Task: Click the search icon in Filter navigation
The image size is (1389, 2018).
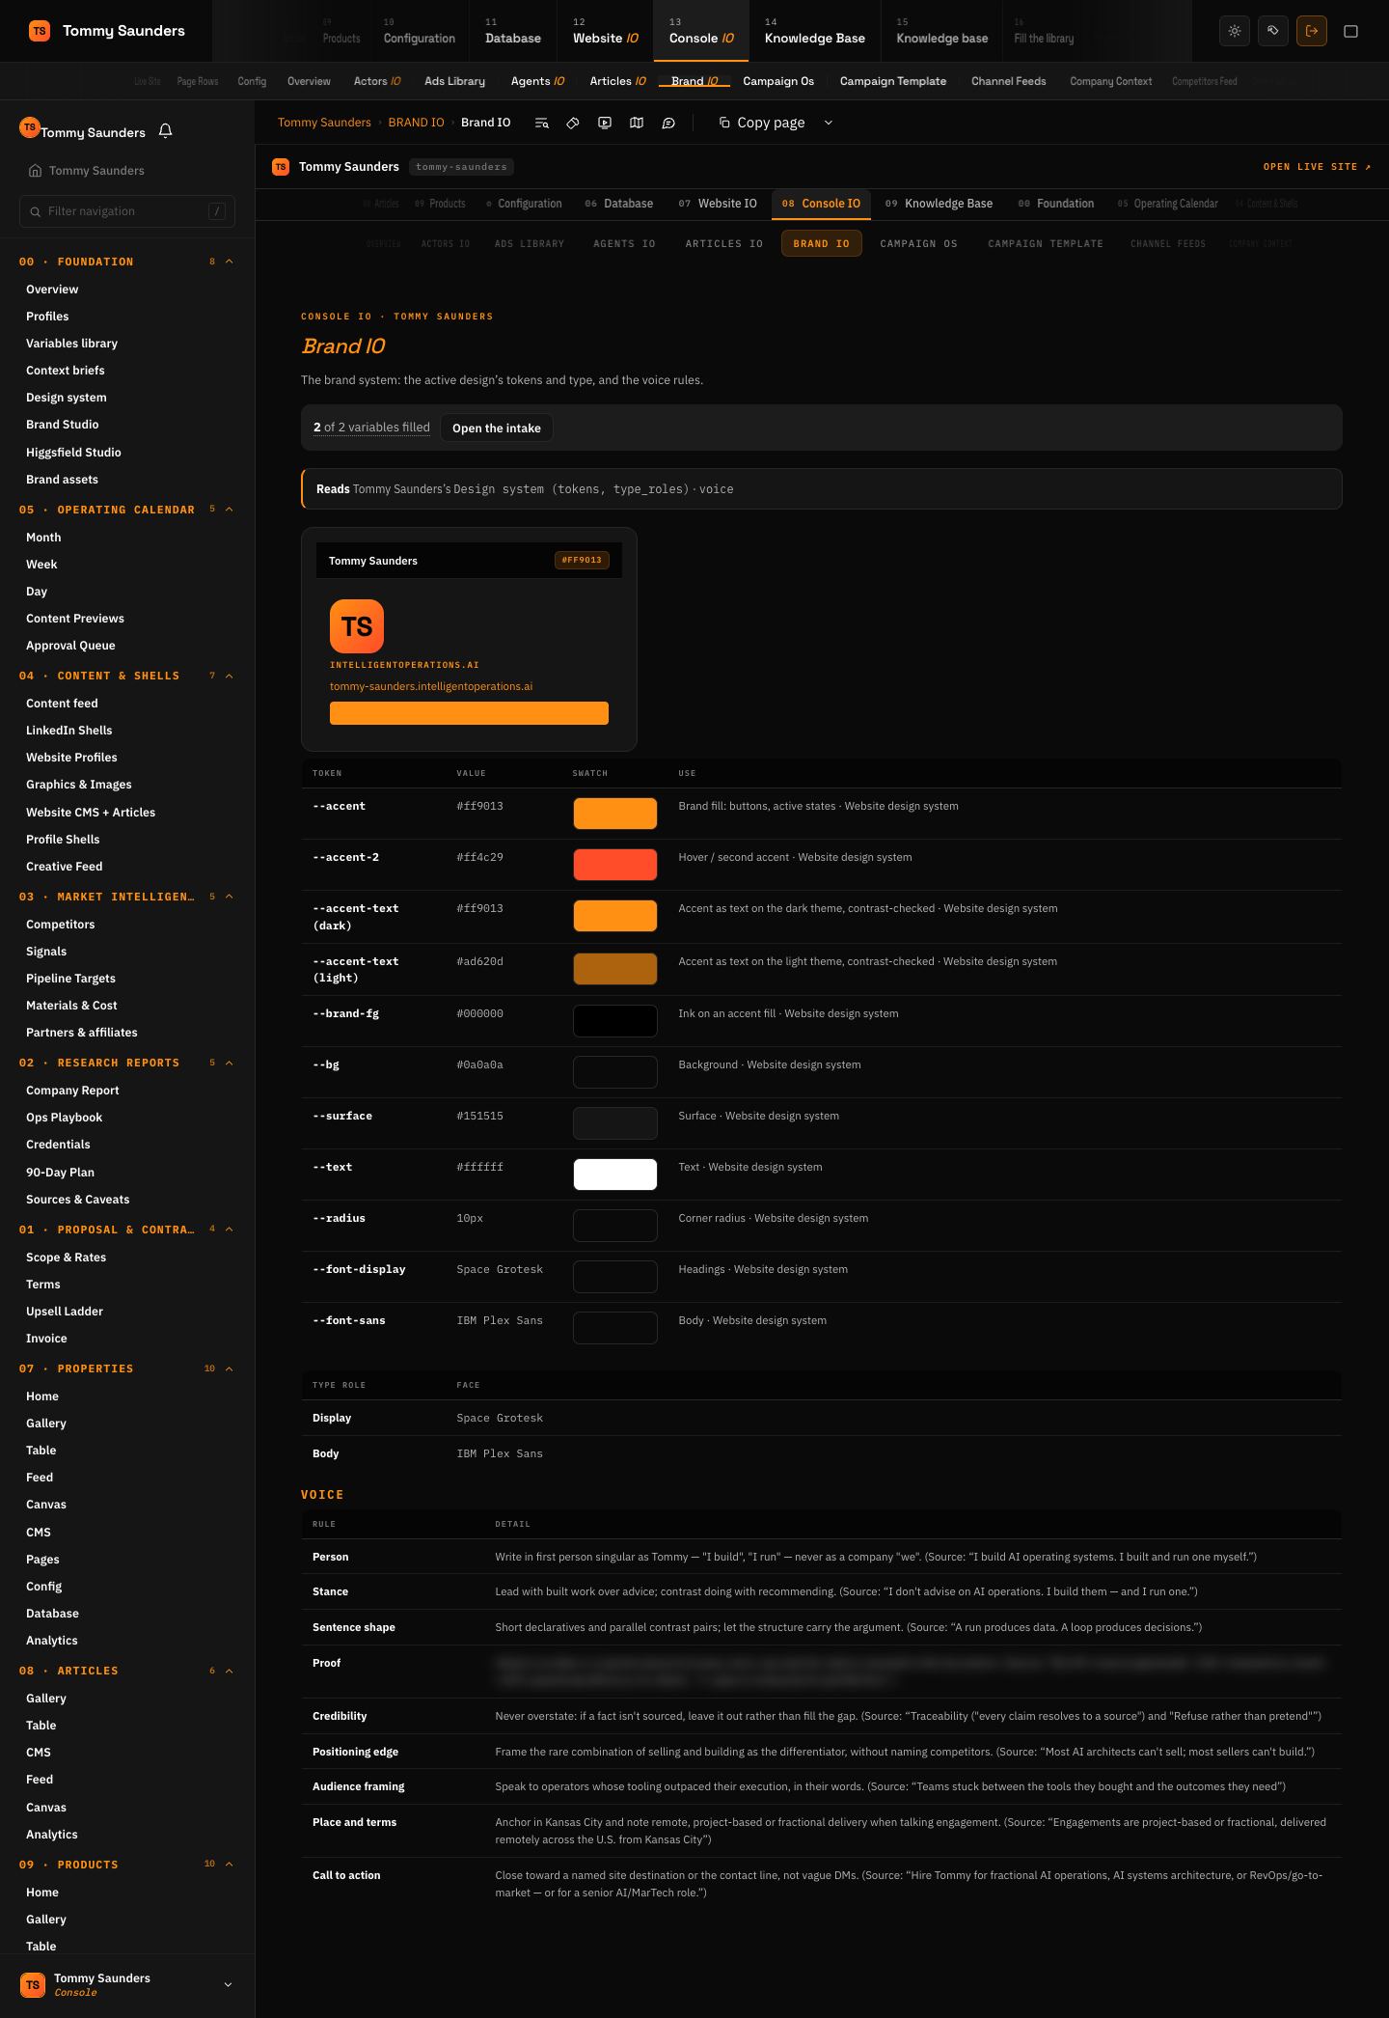Action: tap(36, 211)
